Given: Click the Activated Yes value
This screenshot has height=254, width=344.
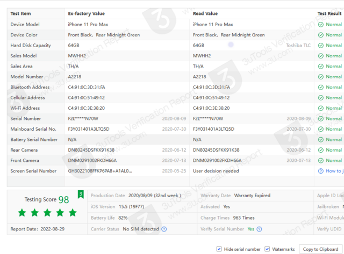Looking at the screenshot, I should tap(227, 207).
